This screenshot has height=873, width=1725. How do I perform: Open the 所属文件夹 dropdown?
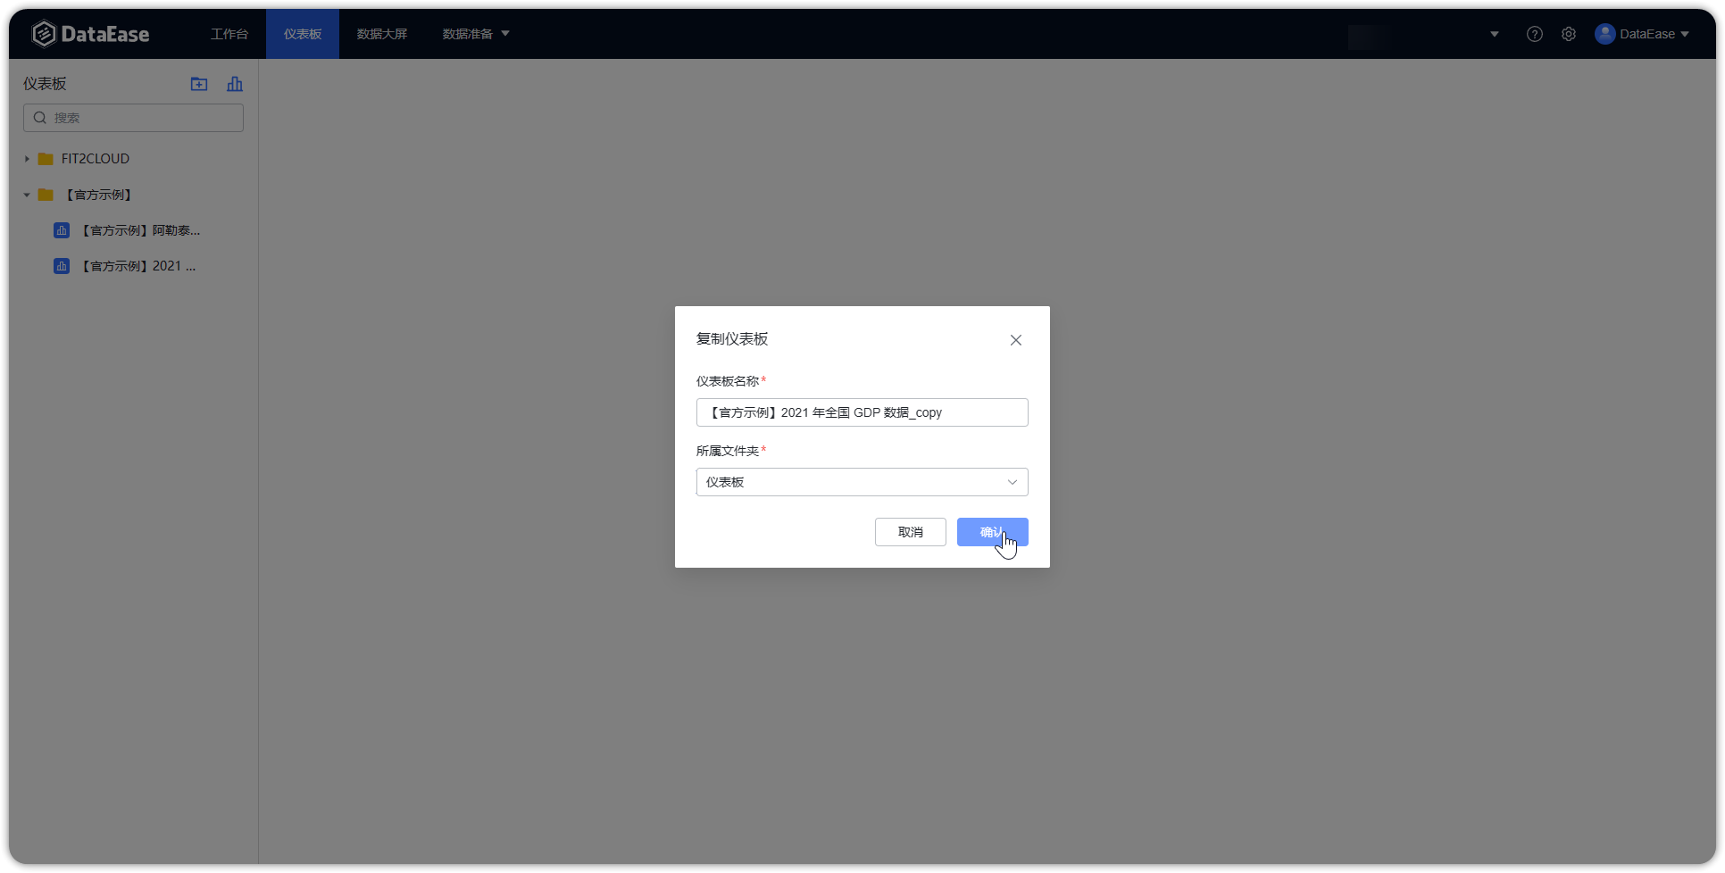click(862, 482)
